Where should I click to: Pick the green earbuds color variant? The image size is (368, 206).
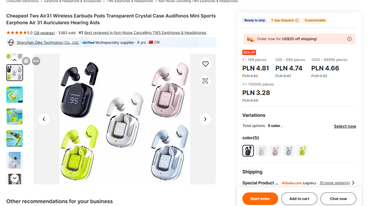[302, 151]
